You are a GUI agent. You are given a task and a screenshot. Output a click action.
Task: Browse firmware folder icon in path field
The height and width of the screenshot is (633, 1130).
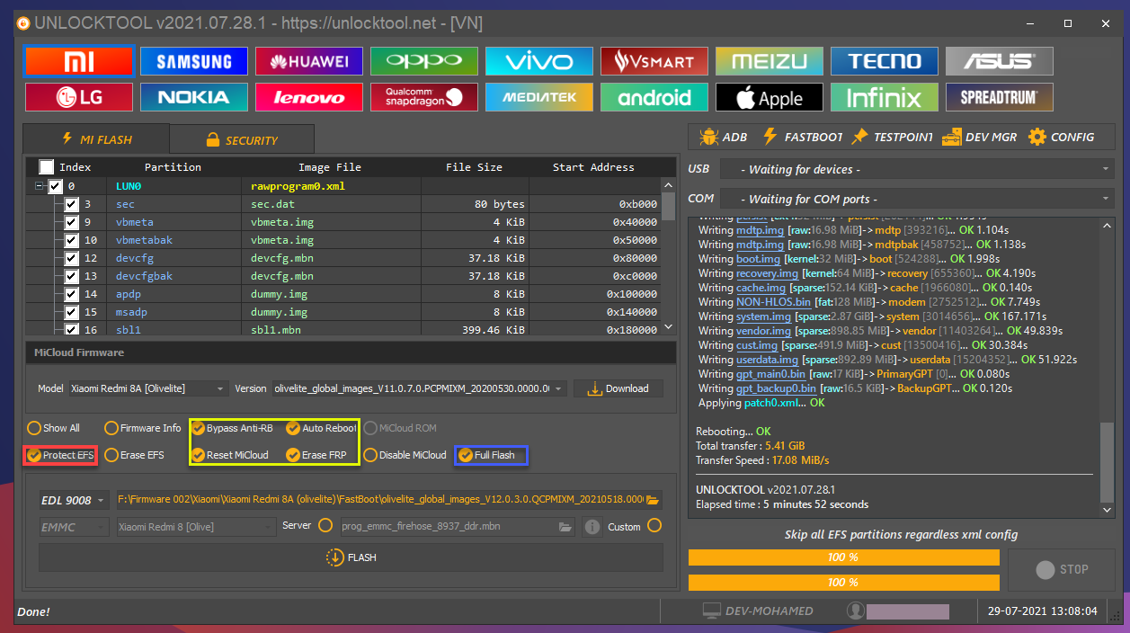click(654, 500)
